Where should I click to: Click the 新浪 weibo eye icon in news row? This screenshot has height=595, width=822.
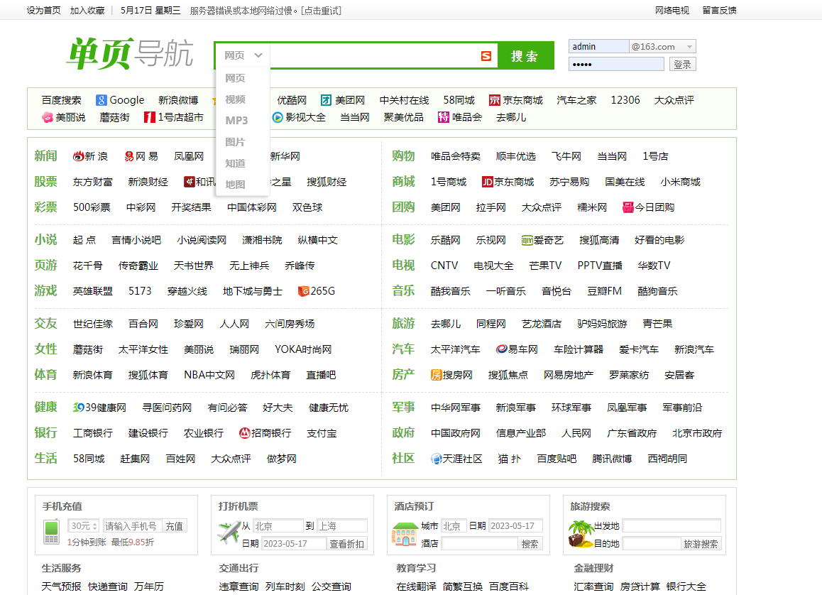coord(78,156)
